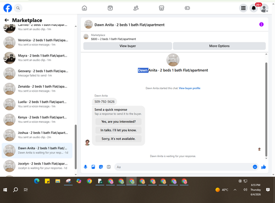Open the Reels video icon in top navigation

tap(110, 8)
